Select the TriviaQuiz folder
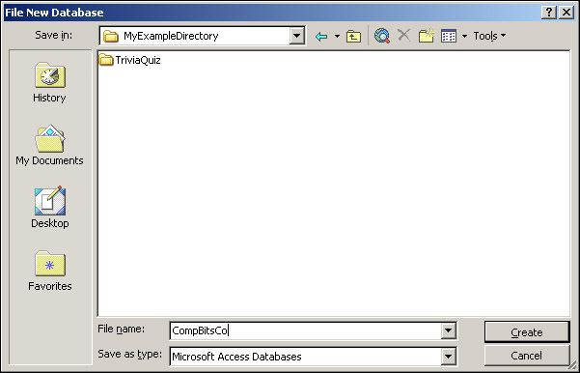Image resolution: width=580 pixels, height=373 pixels. tap(130, 60)
